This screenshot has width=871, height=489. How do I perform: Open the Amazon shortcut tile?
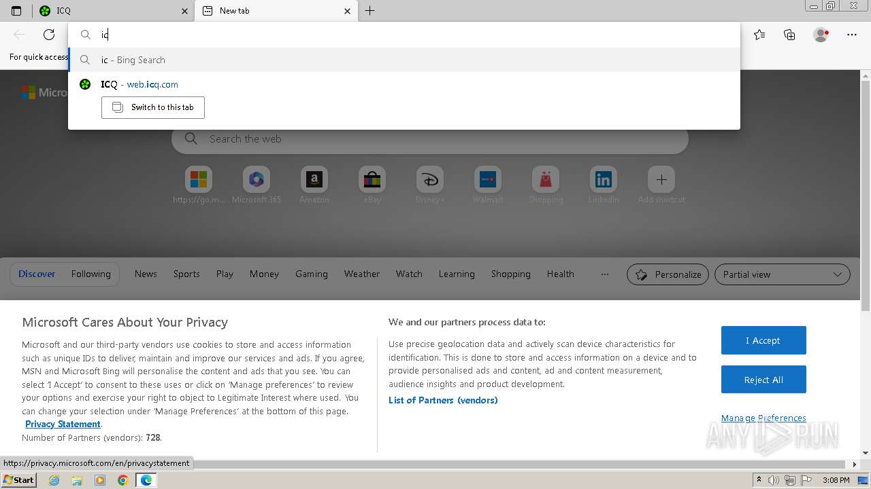314,185
